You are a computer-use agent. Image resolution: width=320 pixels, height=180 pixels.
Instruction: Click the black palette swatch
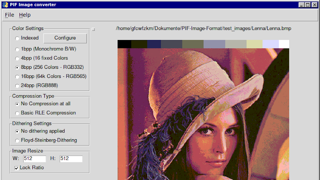124,44
